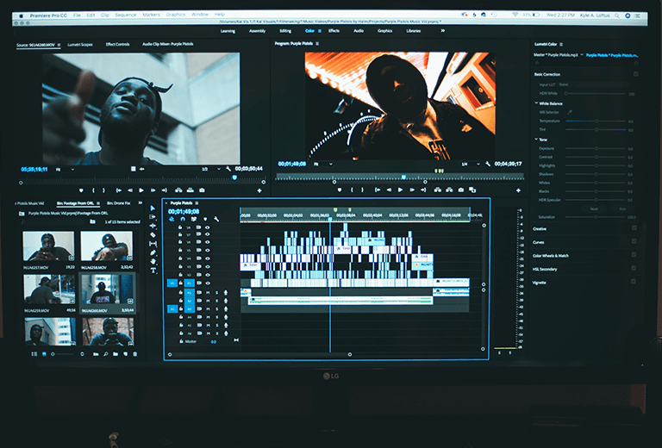Screen dimensions: 662x448
Task: Toggle the Curves section checkbox
Action: 634,242
